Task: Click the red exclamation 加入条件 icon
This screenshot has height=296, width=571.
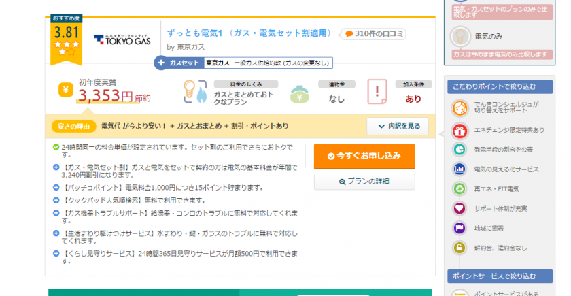Action: 377,91
